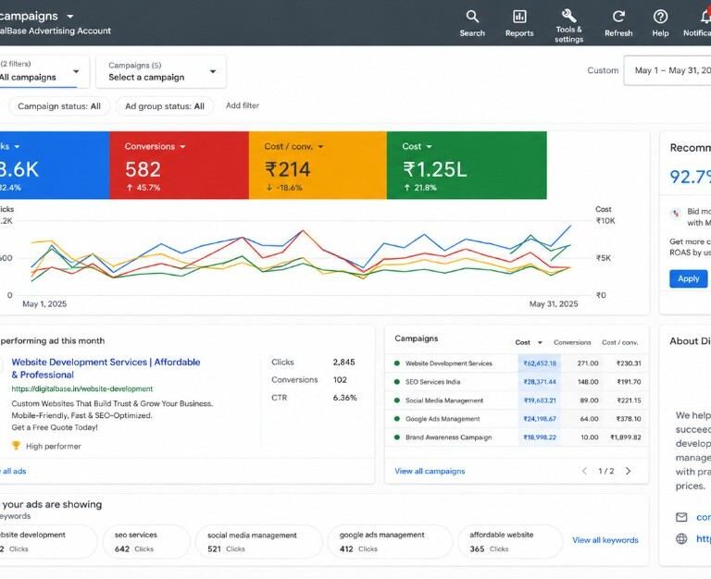
Task: Click status dot for Social Media Management
Action: 397,400
